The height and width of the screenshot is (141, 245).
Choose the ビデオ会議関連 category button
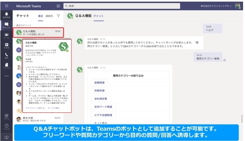point(103,115)
